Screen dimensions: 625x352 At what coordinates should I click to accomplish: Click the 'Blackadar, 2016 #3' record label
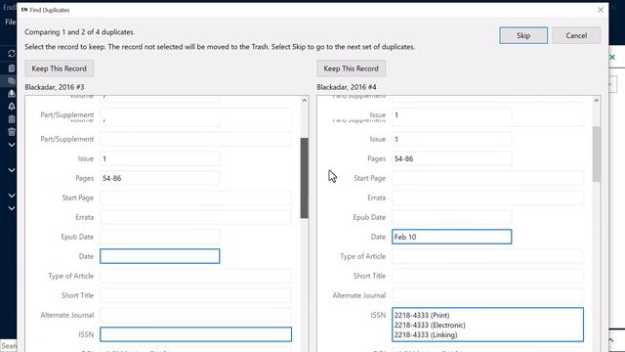(x=55, y=87)
